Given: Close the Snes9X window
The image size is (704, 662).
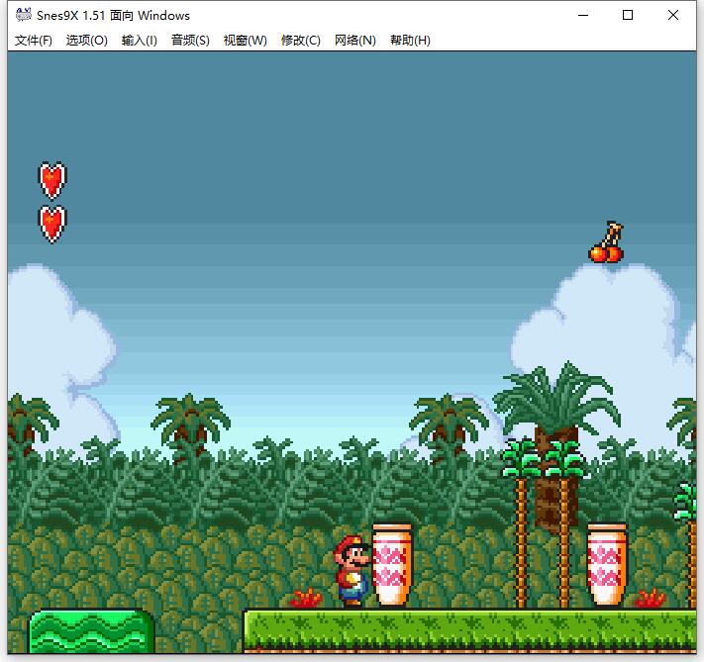Looking at the screenshot, I should pyautogui.click(x=673, y=15).
